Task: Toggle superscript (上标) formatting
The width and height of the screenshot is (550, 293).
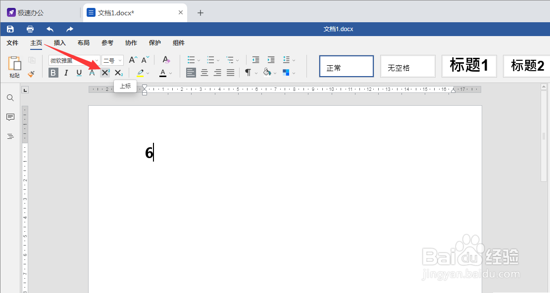Action: (105, 73)
